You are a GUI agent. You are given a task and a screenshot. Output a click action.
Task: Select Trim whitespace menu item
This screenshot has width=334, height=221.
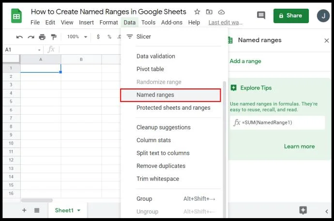coord(171,178)
